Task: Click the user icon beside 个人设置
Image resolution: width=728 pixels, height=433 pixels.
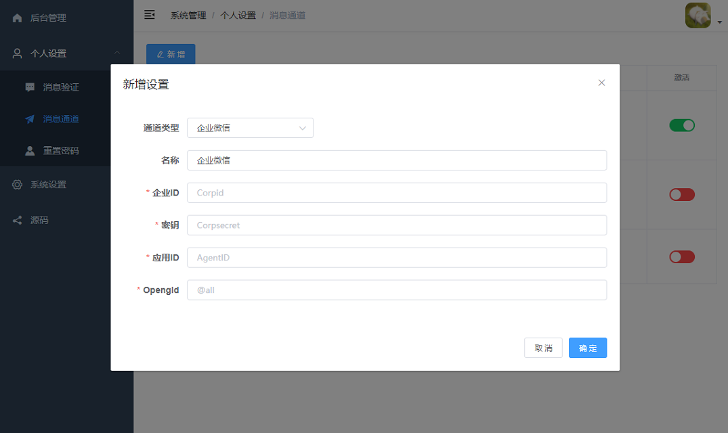Action: [18, 53]
